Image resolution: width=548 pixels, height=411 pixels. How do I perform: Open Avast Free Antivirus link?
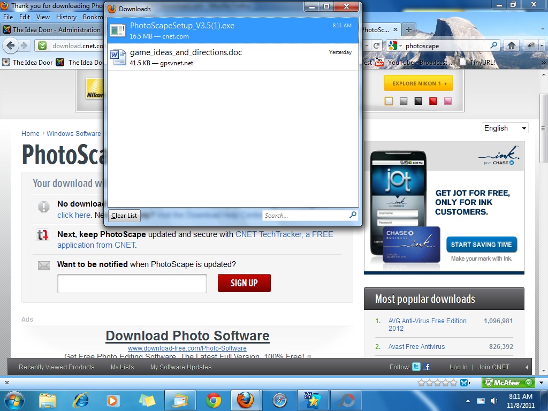(416, 346)
